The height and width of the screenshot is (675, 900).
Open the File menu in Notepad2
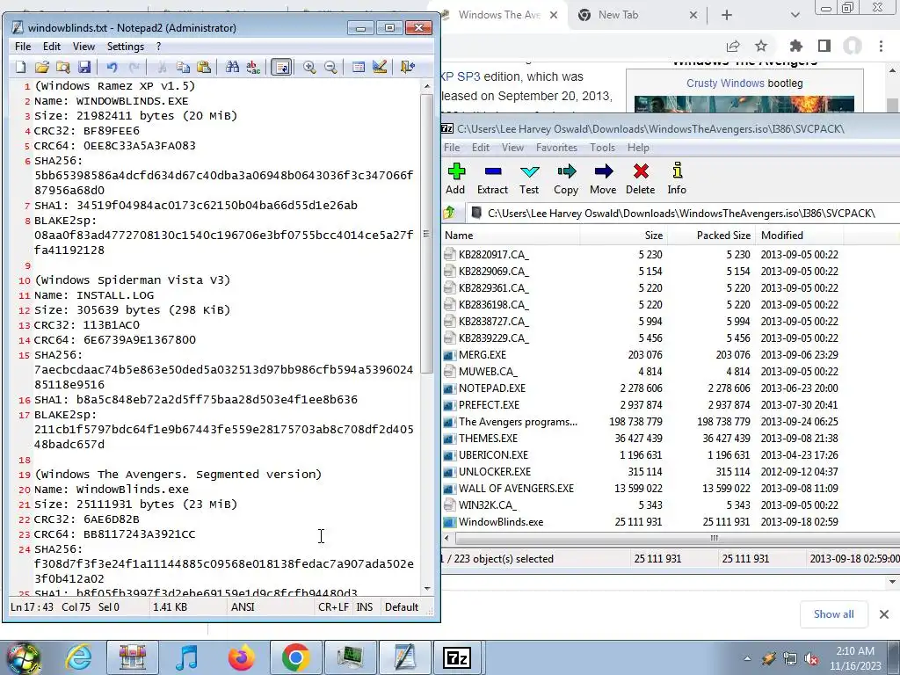click(23, 47)
